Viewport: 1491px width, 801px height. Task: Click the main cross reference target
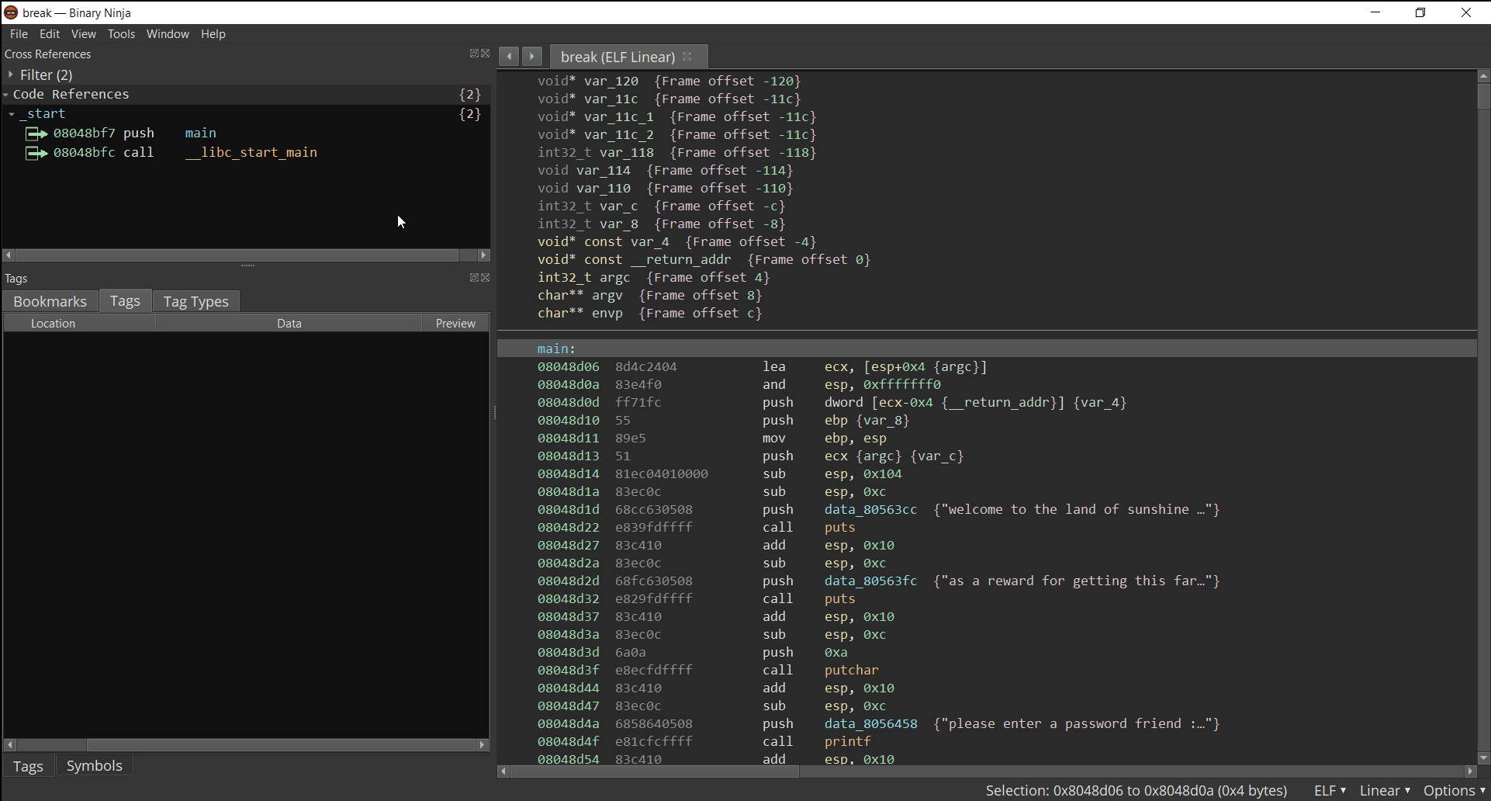point(201,133)
